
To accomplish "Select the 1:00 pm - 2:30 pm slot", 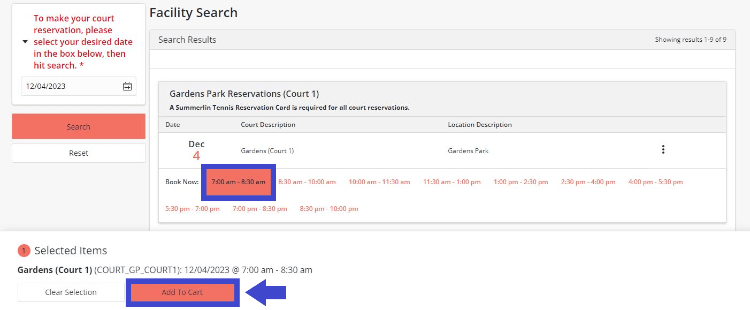I will click(521, 182).
